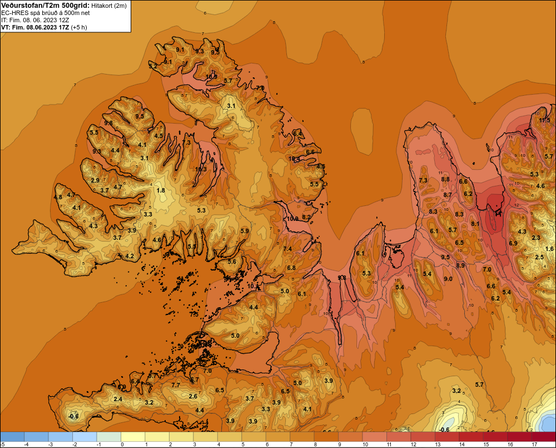
Task: Click the '2.9' temperature value on the map
Action: 95,180
